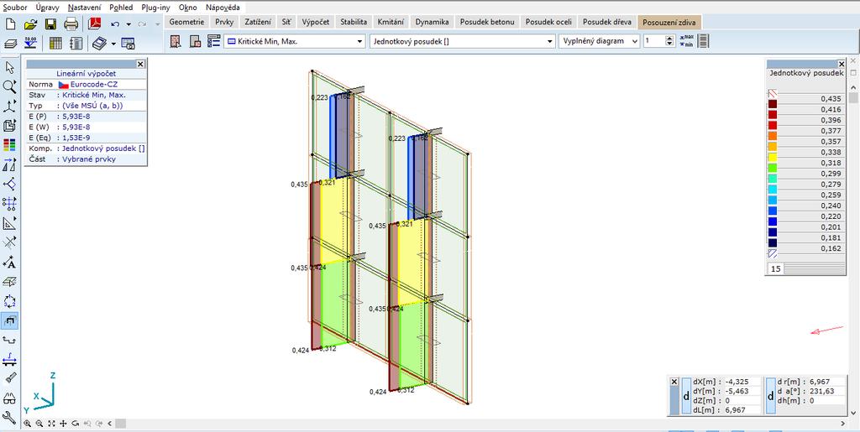This screenshot has height=432, width=860.
Task: Open the report maker notebook icon
Action: [x=76, y=43]
